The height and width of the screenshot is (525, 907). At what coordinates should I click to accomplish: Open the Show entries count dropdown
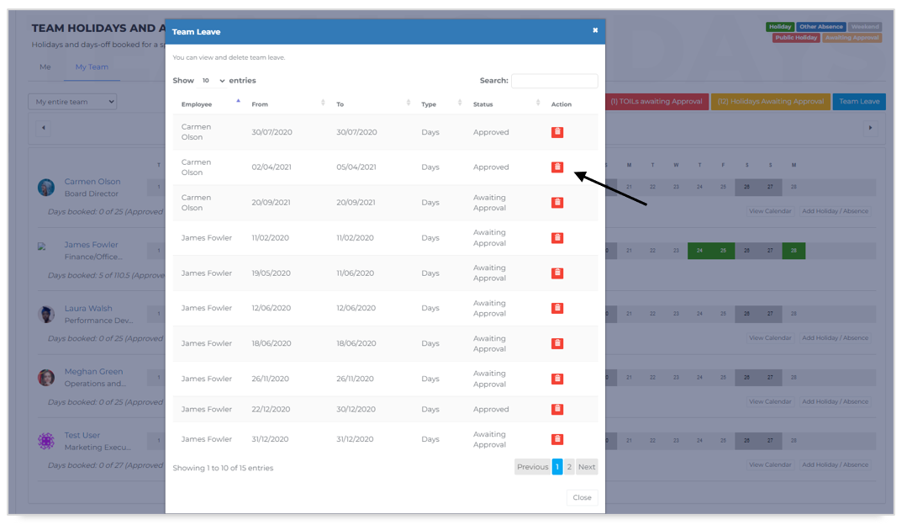[x=213, y=81]
